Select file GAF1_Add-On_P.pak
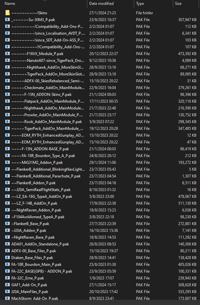 29,285
